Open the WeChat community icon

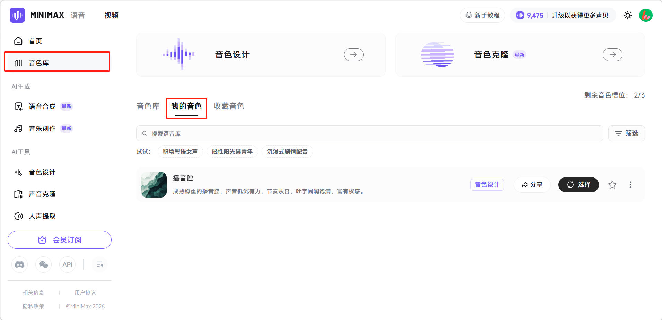click(43, 265)
